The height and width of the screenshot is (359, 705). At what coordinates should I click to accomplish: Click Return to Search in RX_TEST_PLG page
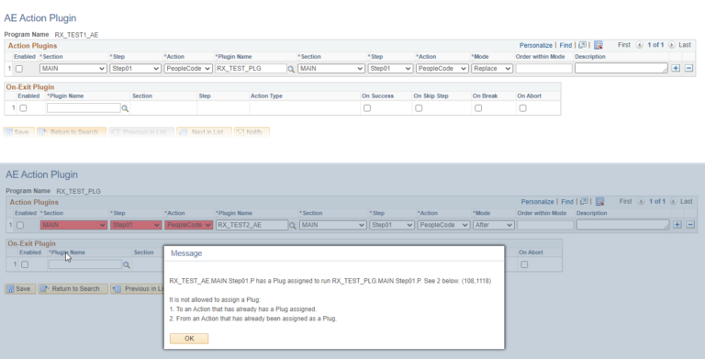click(73, 289)
